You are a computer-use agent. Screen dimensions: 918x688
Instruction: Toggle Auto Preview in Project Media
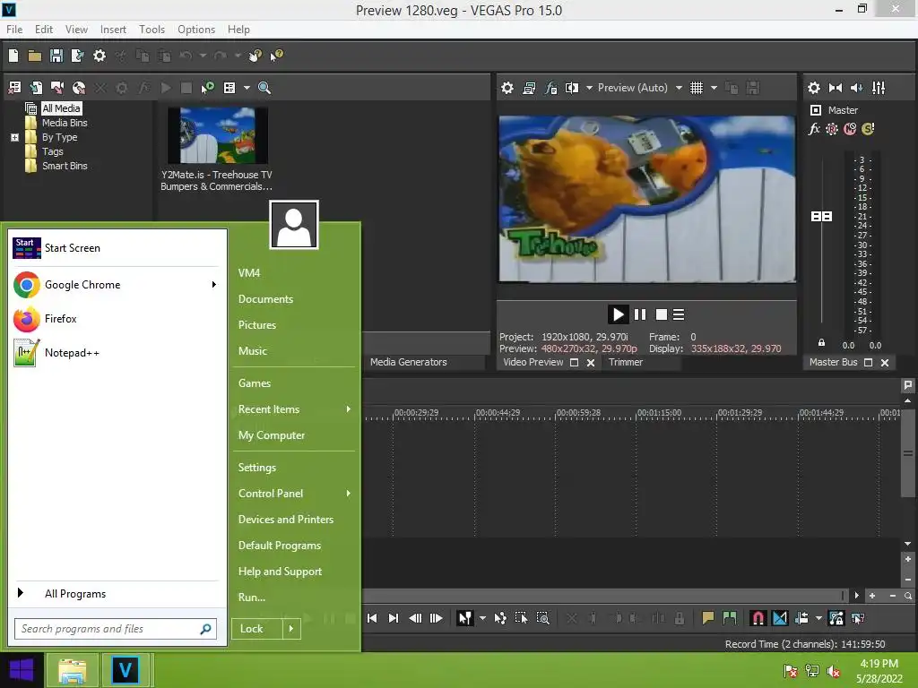[207, 88]
